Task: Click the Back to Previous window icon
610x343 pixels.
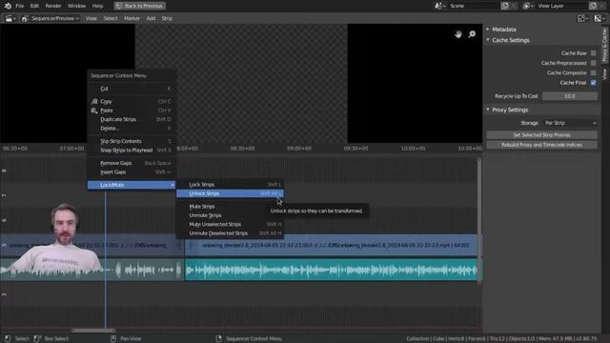Action: pyautogui.click(x=119, y=6)
